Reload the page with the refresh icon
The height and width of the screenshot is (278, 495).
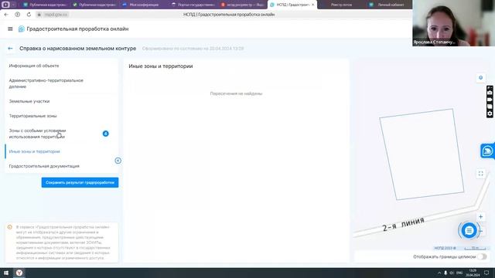click(29, 15)
